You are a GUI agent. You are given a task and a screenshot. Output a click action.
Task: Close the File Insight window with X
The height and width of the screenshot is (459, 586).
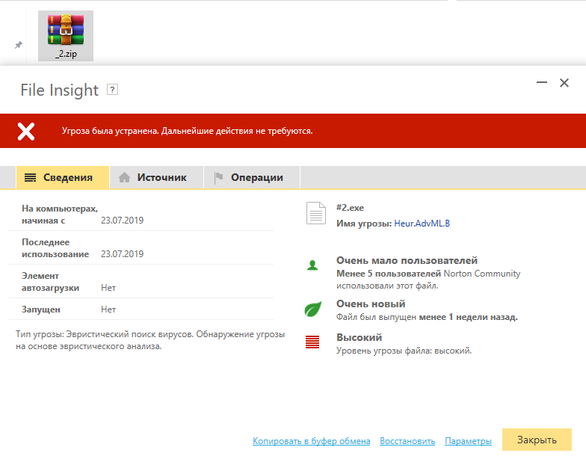pos(564,82)
